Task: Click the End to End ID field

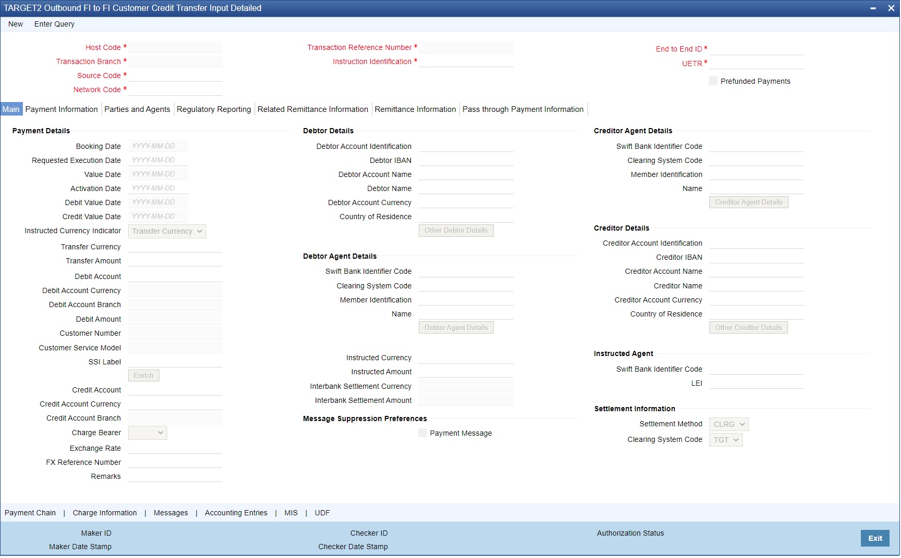Action: 757,49
